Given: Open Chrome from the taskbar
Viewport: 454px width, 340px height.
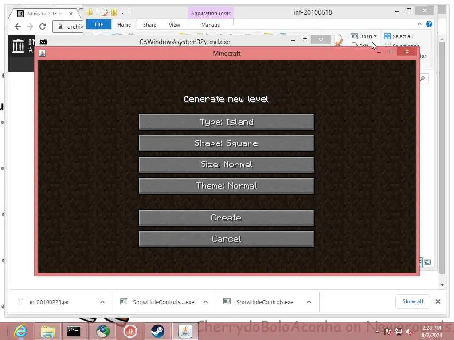Looking at the screenshot, I should [x=103, y=331].
